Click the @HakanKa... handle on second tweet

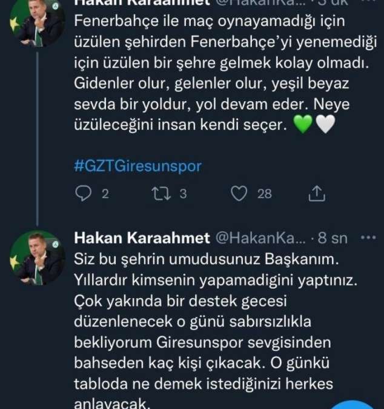tap(262, 237)
